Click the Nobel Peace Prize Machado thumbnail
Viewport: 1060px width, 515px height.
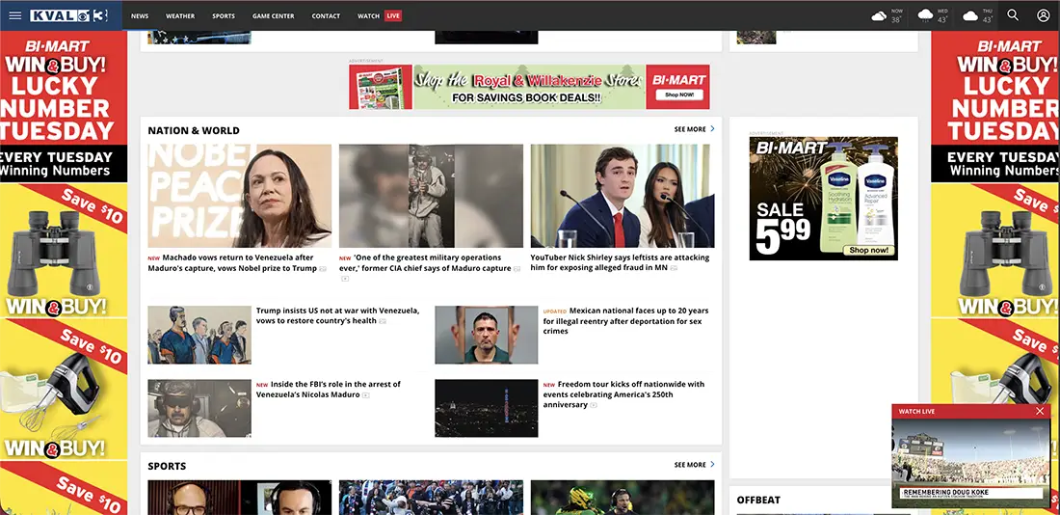point(240,196)
